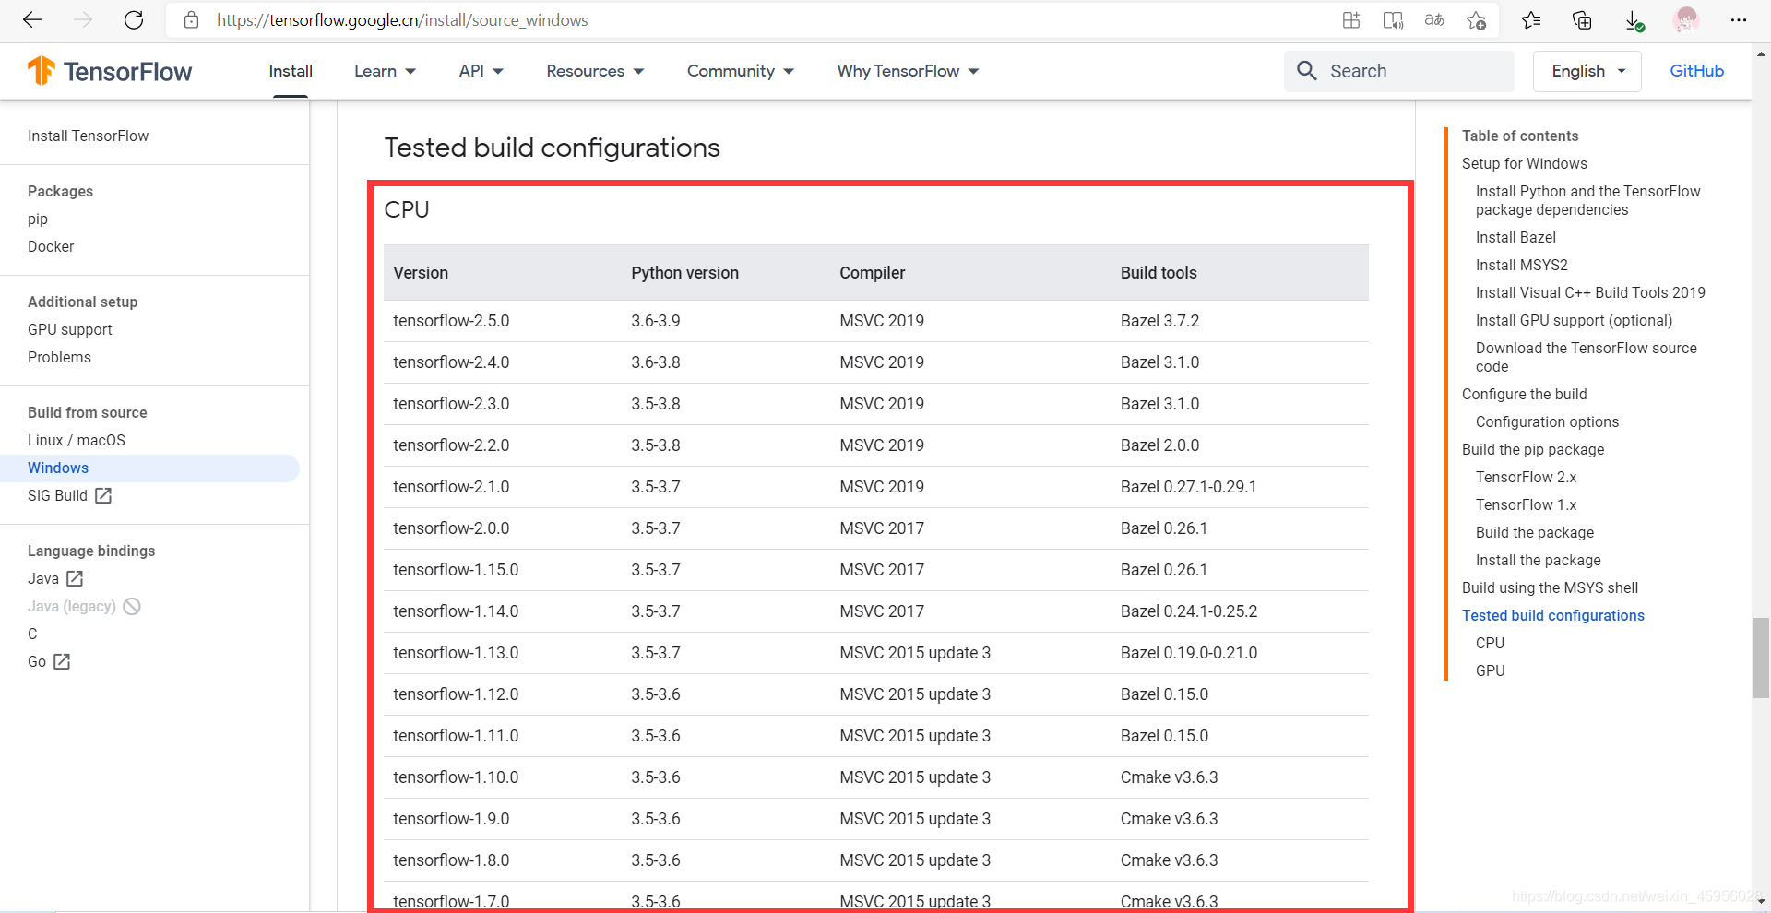Click the search magnifier icon

coord(1307,71)
